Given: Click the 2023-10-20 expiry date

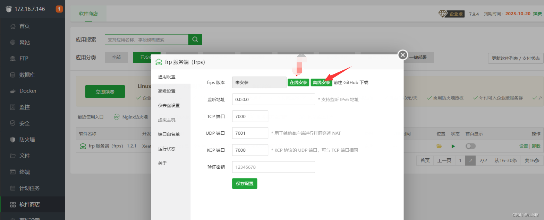Looking at the screenshot, I should pos(518,14).
